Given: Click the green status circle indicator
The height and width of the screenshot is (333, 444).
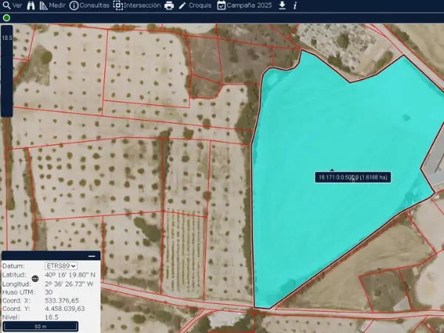Looking at the screenshot, I should point(7,17).
